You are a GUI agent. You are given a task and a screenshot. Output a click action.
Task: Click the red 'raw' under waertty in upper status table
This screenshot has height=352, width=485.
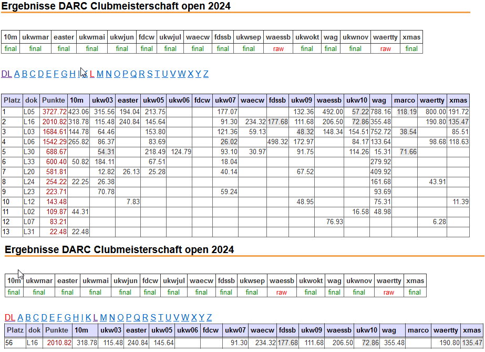(385, 49)
